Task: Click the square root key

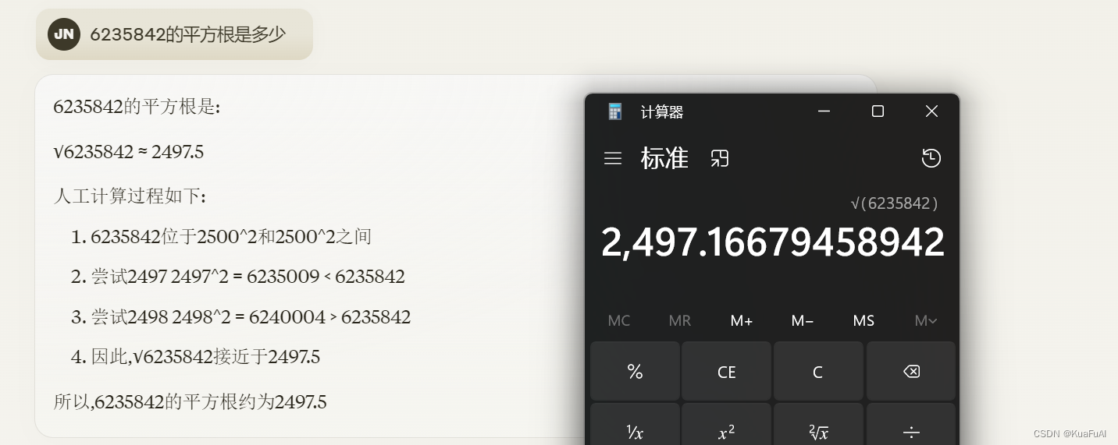Action: (x=818, y=424)
